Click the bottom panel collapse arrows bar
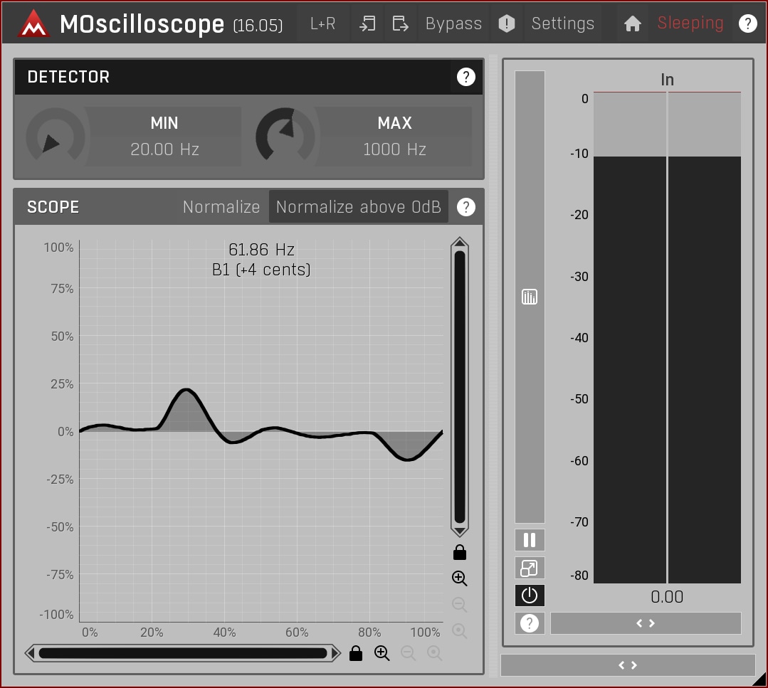This screenshot has width=768, height=688. pos(628,665)
